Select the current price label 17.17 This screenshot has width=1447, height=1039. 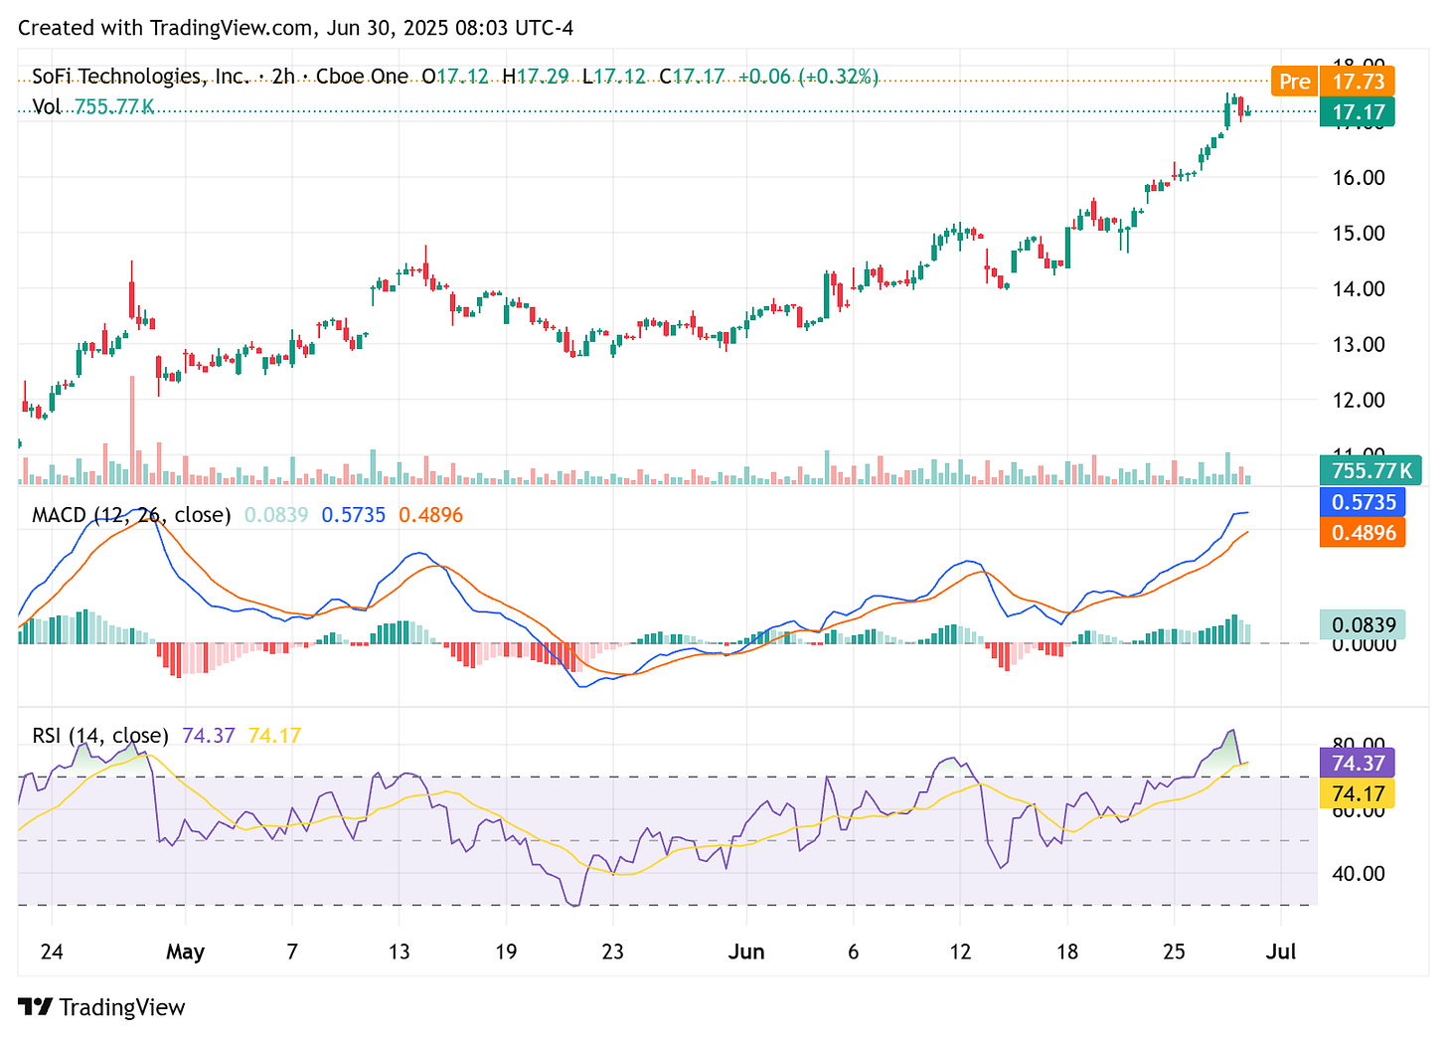(1358, 112)
